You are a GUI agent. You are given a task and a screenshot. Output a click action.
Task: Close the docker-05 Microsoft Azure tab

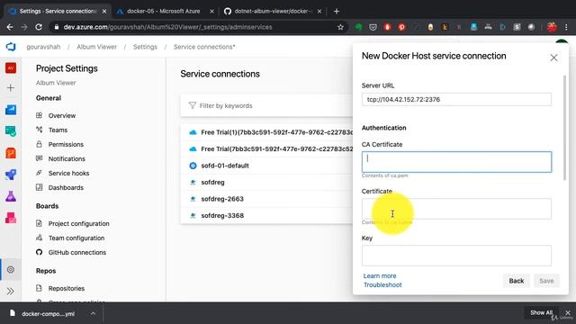tap(211, 12)
